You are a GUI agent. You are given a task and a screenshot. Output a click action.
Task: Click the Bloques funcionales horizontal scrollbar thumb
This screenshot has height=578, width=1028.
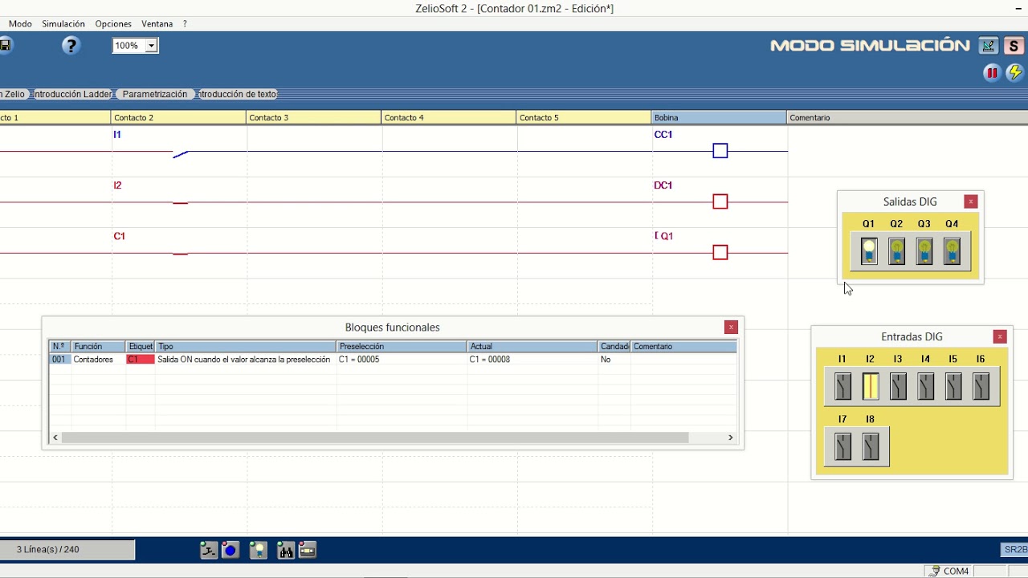[x=375, y=438]
